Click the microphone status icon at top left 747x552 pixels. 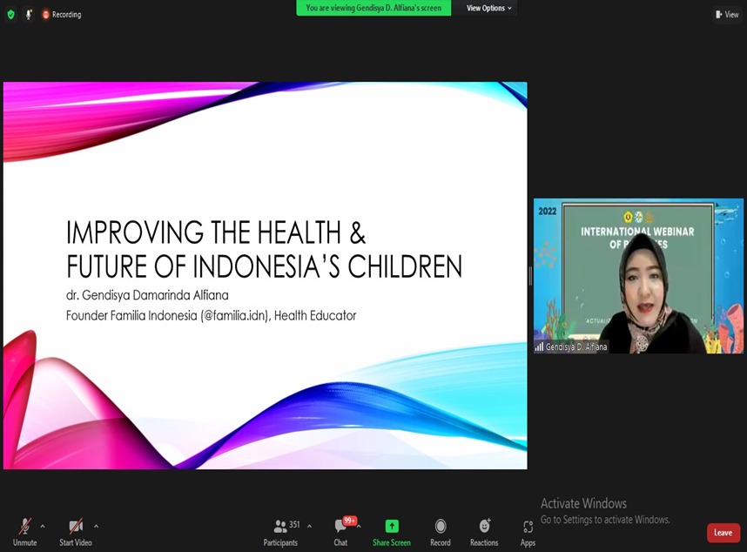[x=29, y=14]
